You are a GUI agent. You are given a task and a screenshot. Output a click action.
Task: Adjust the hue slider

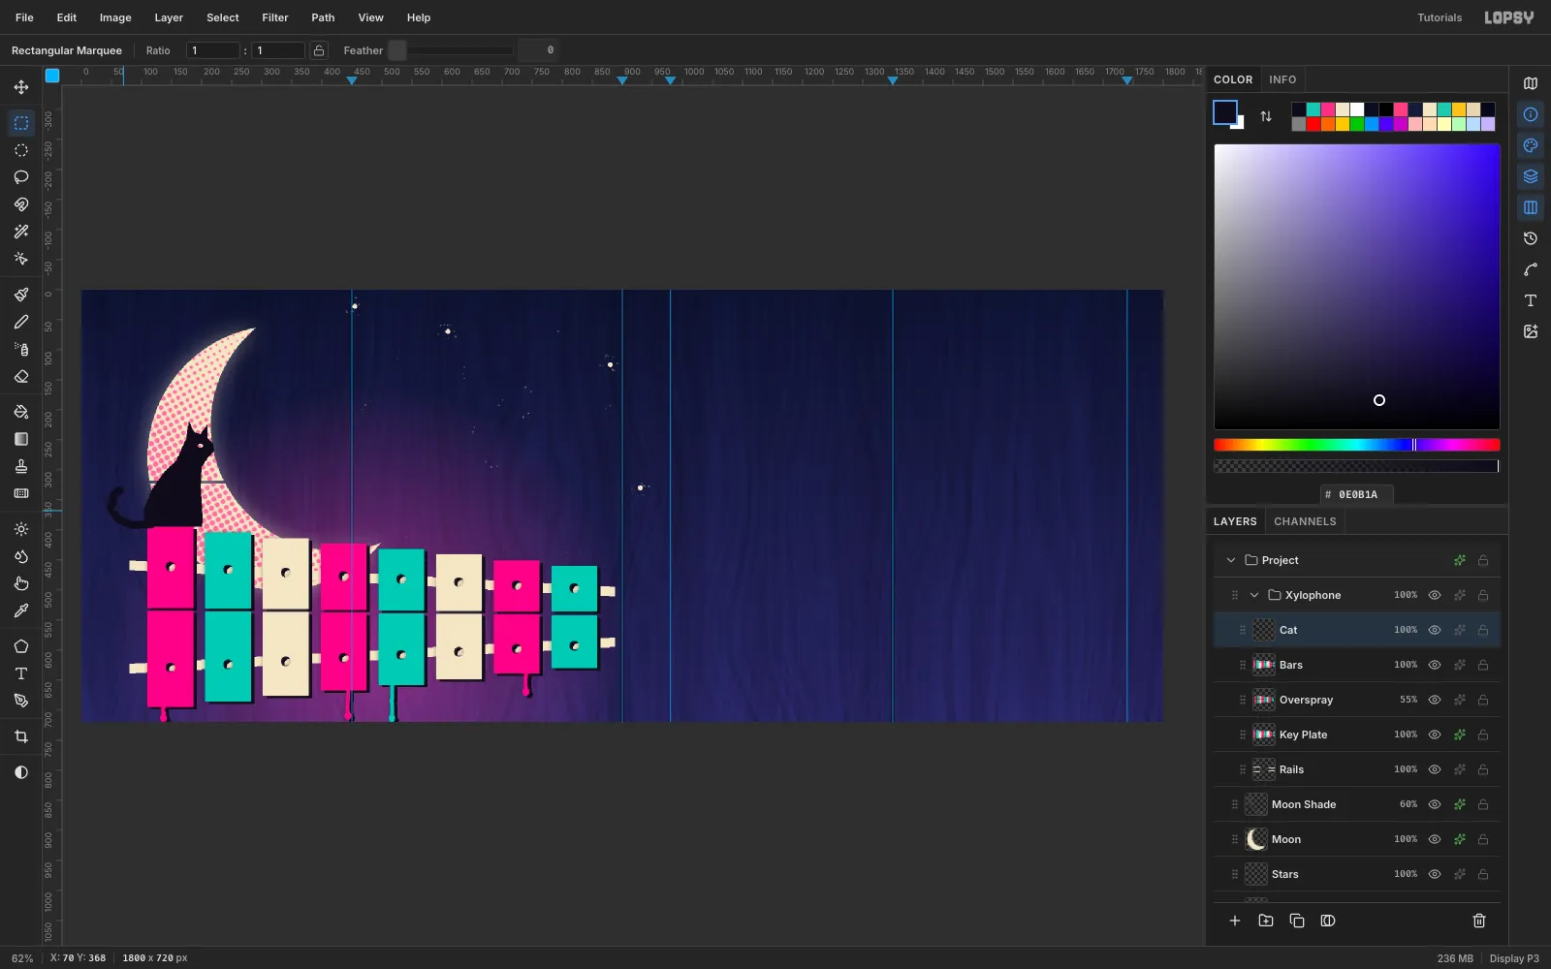coord(1357,445)
